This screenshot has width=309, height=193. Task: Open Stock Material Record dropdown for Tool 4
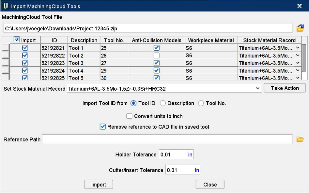(x=298, y=70)
